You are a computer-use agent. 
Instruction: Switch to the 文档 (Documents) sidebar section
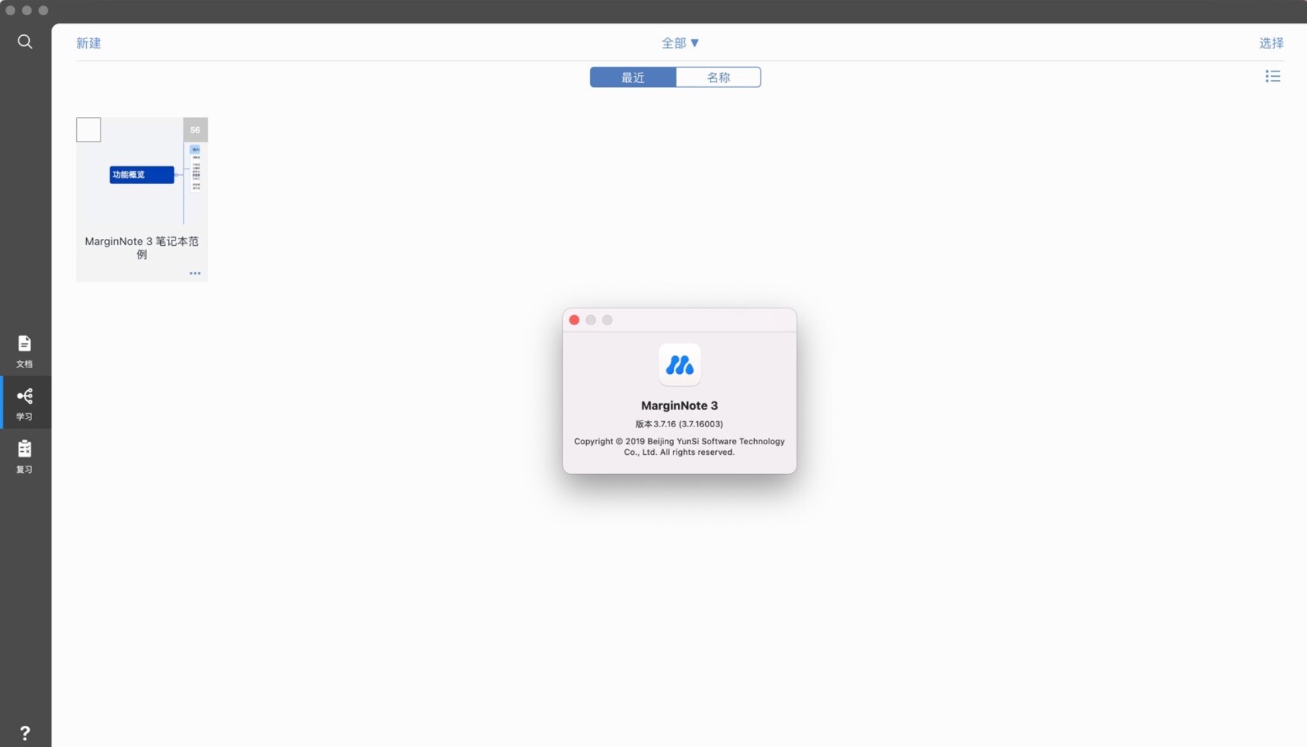pyautogui.click(x=25, y=350)
